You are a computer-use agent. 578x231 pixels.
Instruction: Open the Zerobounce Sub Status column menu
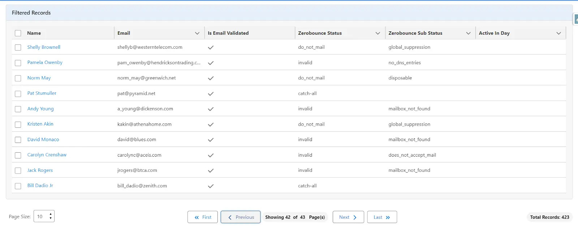click(x=468, y=33)
